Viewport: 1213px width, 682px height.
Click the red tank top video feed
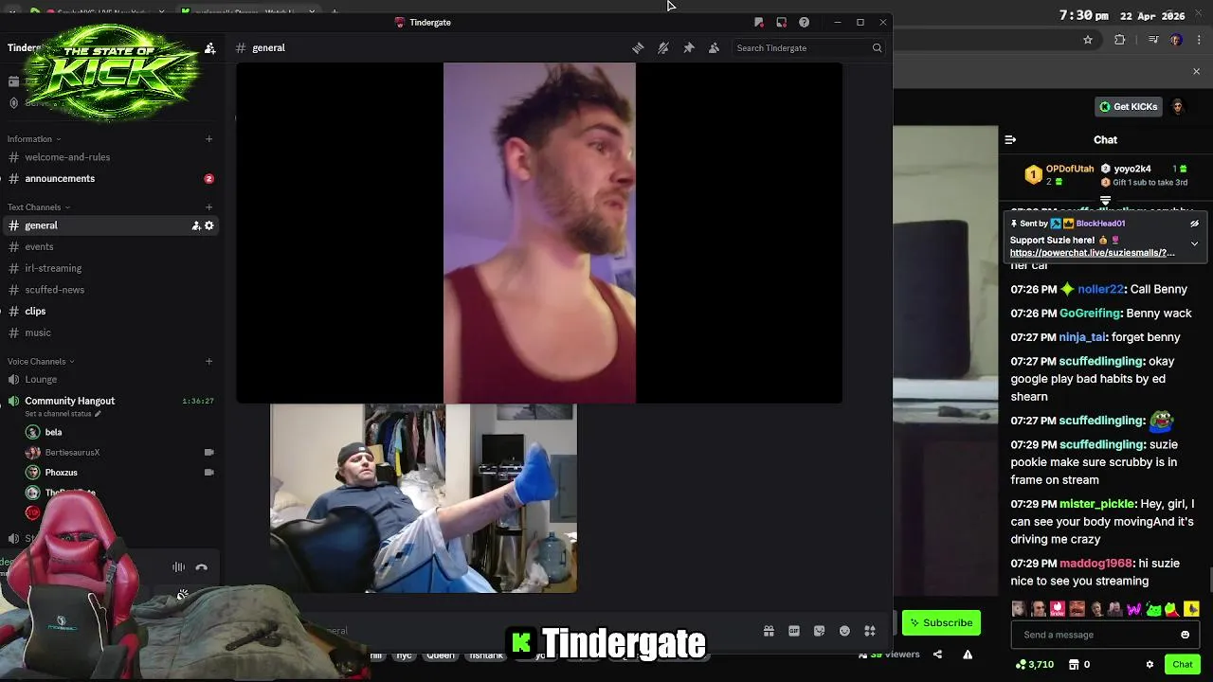(x=539, y=233)
